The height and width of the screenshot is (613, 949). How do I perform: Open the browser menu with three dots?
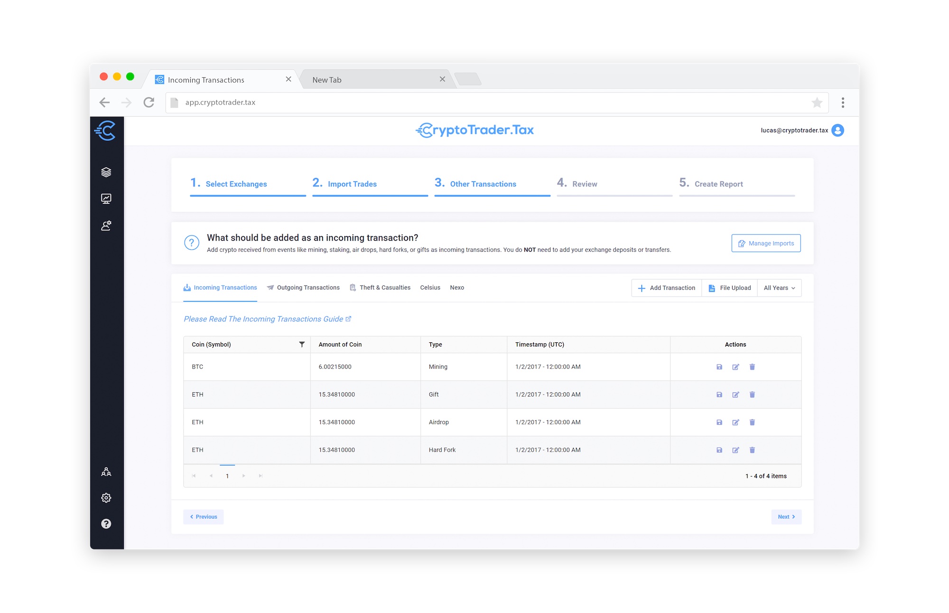pos(843,102)
